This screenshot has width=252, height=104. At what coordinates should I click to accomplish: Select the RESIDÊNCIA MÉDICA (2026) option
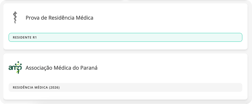[x=125, y=87]
